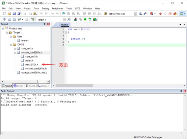Screen dimensions: 187x139
Task: Open the Debug menu
Action: tap(46, 8)
